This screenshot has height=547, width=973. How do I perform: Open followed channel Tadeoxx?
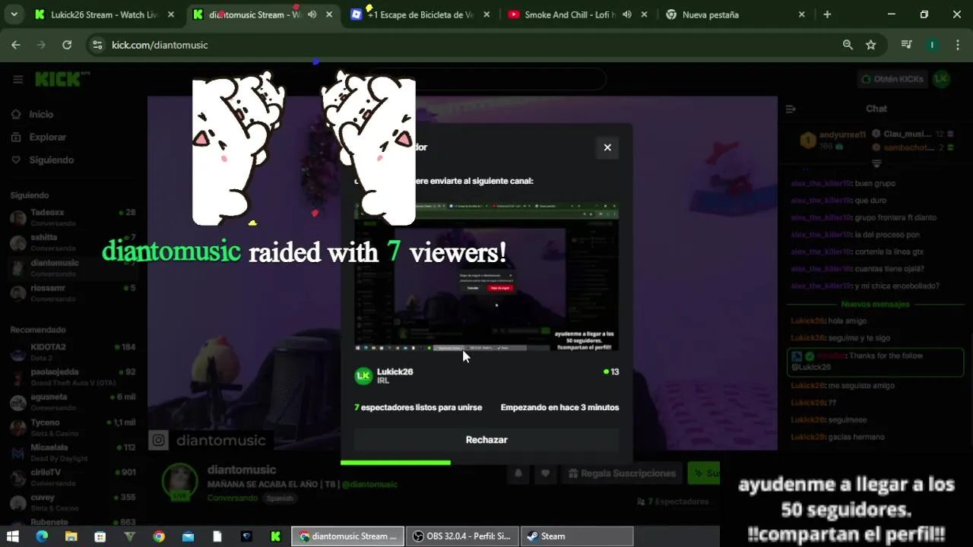(73, 217)
